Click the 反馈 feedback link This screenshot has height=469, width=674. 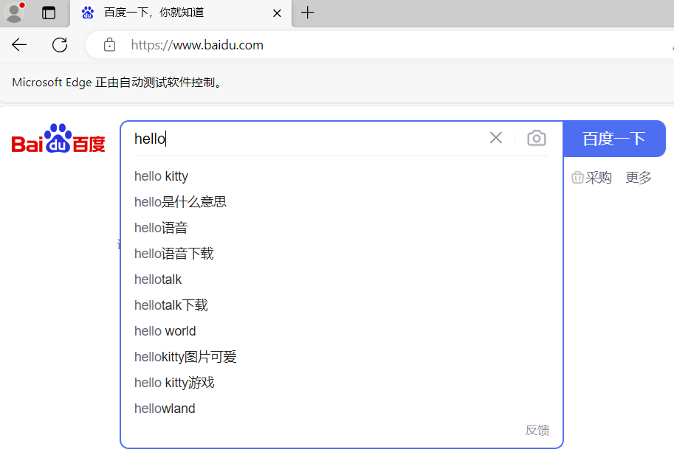click(537, 430)
